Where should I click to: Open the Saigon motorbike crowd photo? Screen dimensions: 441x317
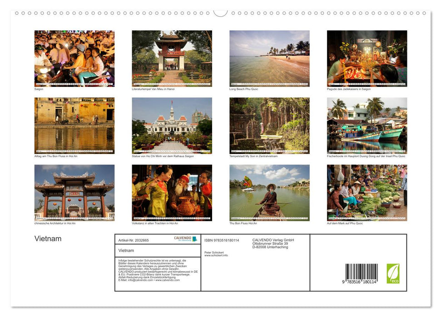74,58
